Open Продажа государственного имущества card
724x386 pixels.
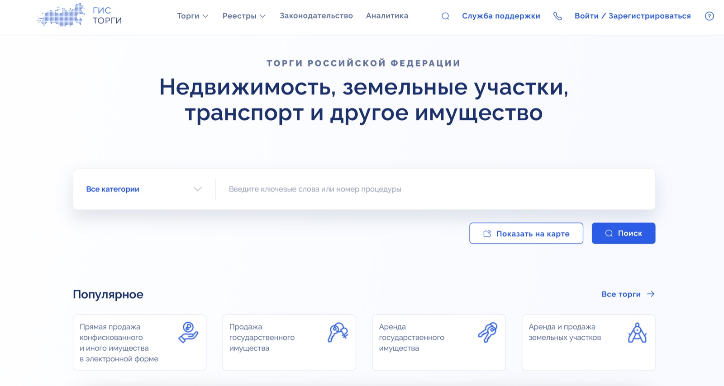click(289, 343)
